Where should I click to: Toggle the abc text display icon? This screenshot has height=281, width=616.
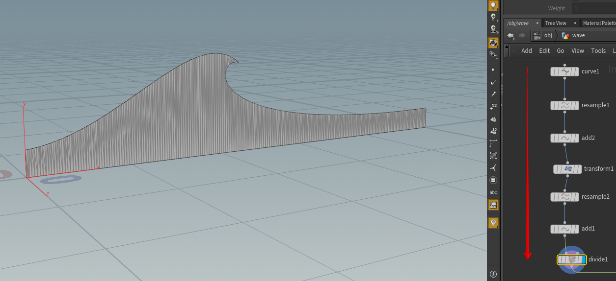tap(493, 192)
